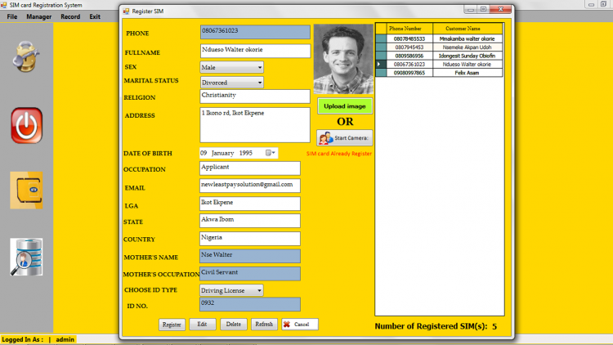The height and width of the screenshot is (345, 613).
Task: Click the Register button
Action: point(172,325)
